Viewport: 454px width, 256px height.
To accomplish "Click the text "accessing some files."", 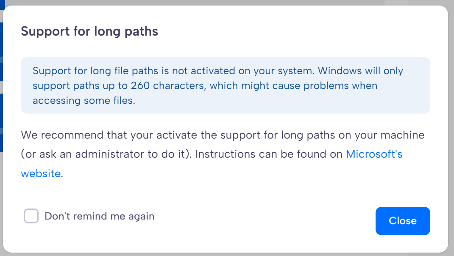I will click(84, 100).
